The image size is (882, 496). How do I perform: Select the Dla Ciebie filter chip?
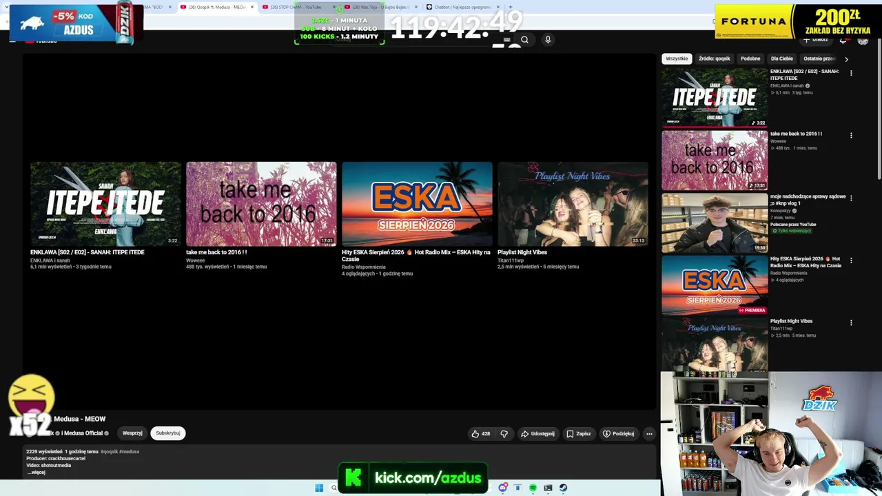click(x=782, y=59)
